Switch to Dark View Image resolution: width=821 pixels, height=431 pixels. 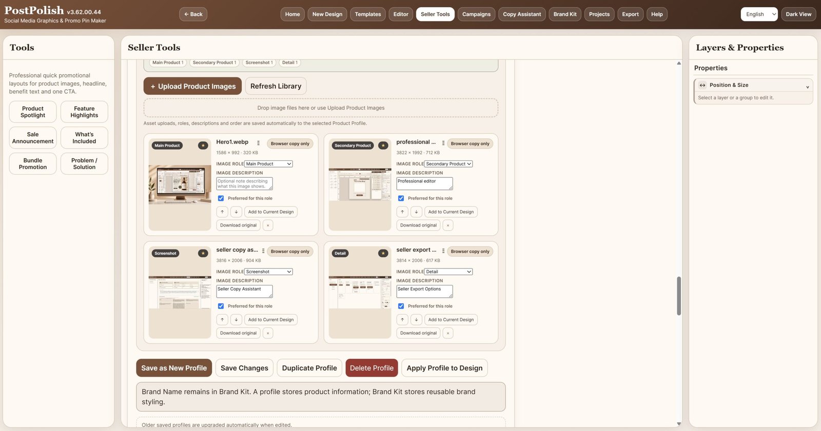798,14
